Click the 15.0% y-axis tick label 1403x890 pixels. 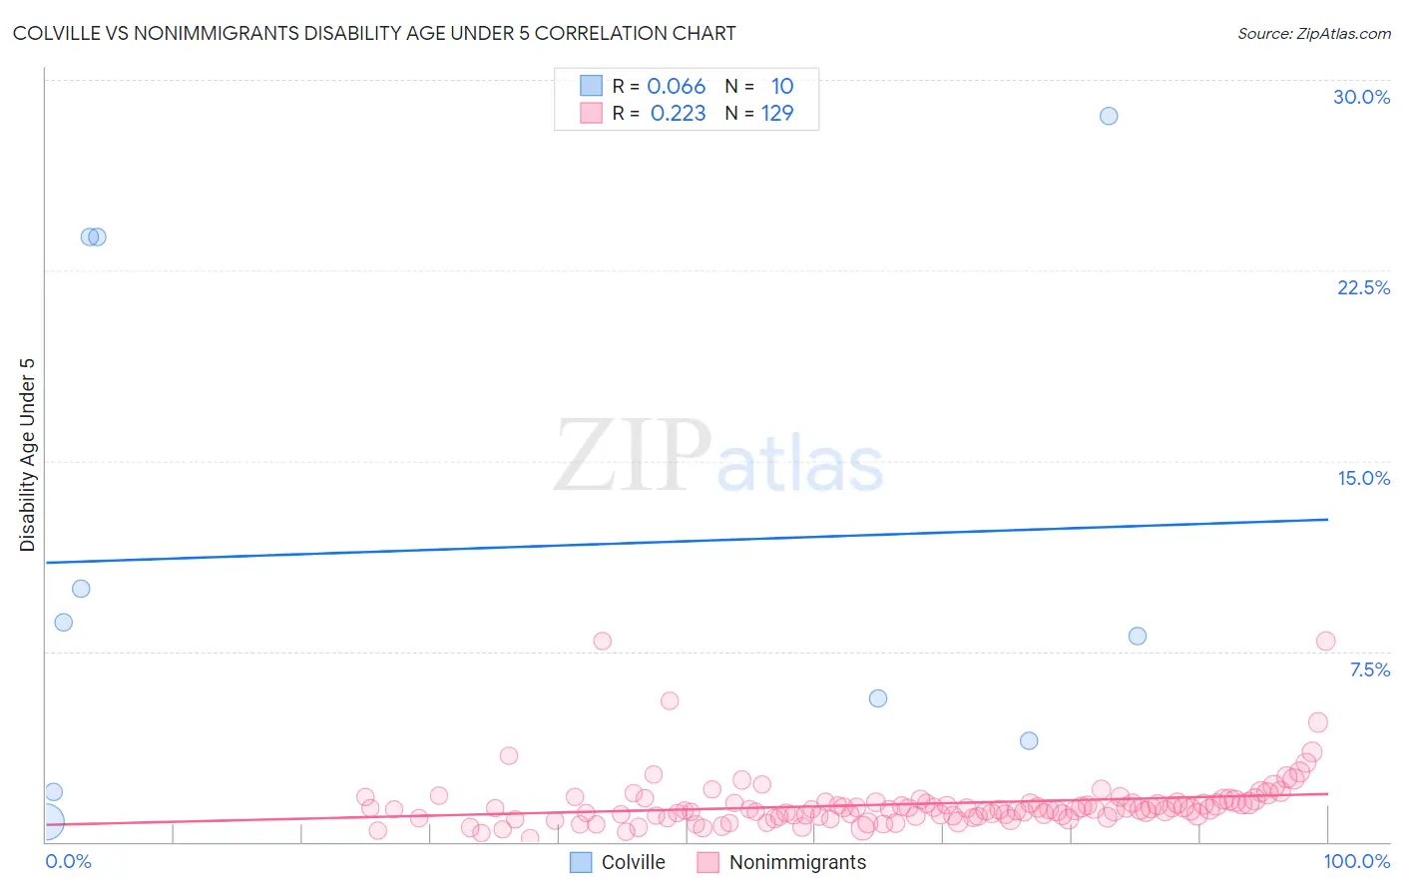tap(1363, 478)
